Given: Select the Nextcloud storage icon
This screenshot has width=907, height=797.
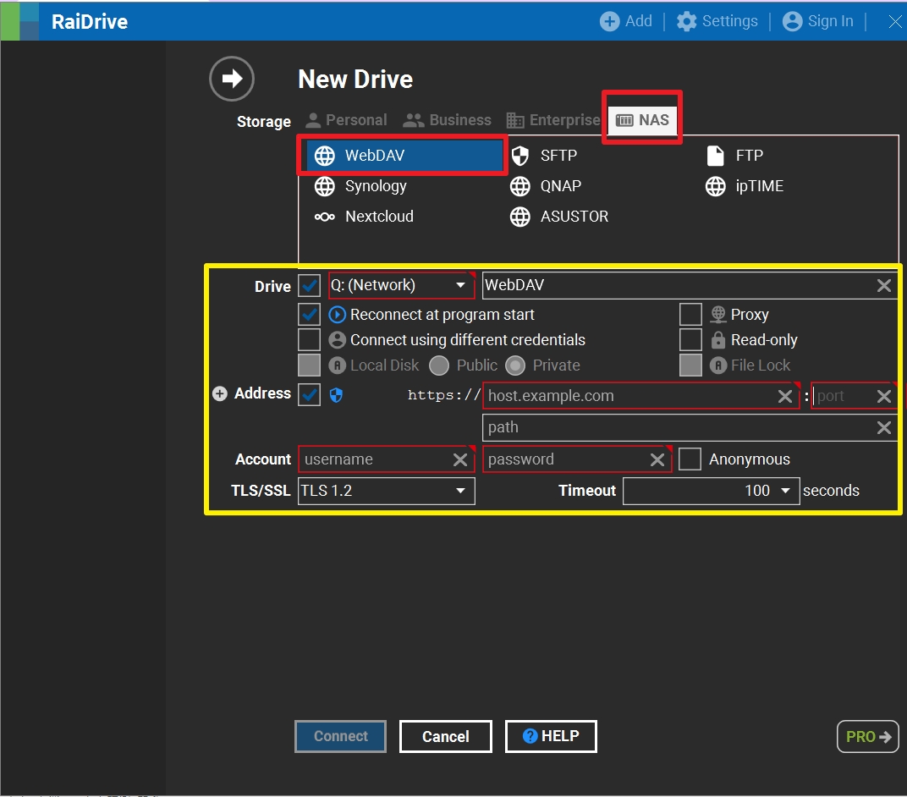Looking at the screenshot, I should coord(324,217).
